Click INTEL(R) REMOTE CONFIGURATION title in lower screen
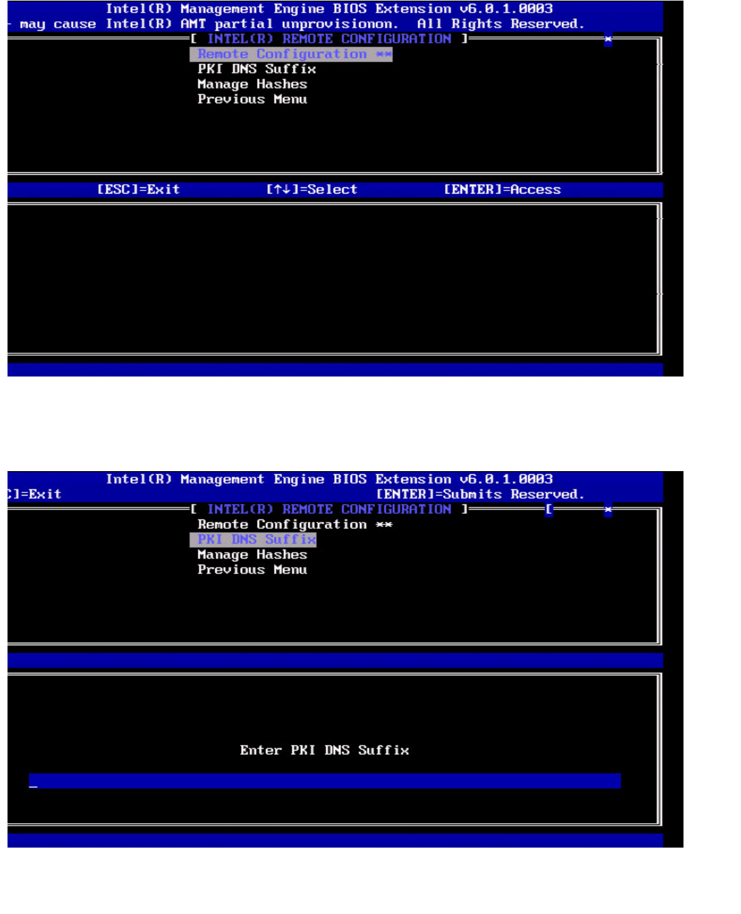This screenshot has height=914, width=741. click(x=329, y=509)
